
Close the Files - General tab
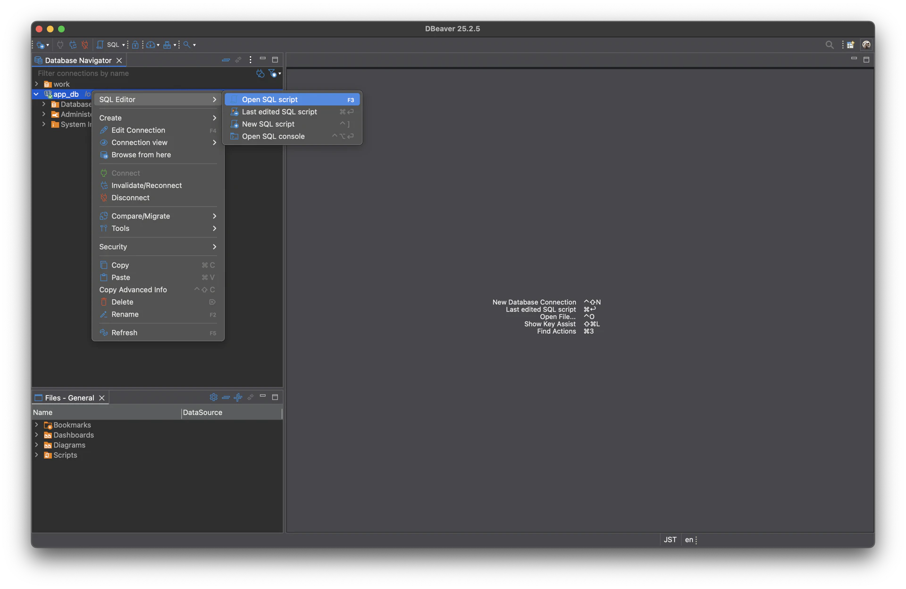point(102,398)
